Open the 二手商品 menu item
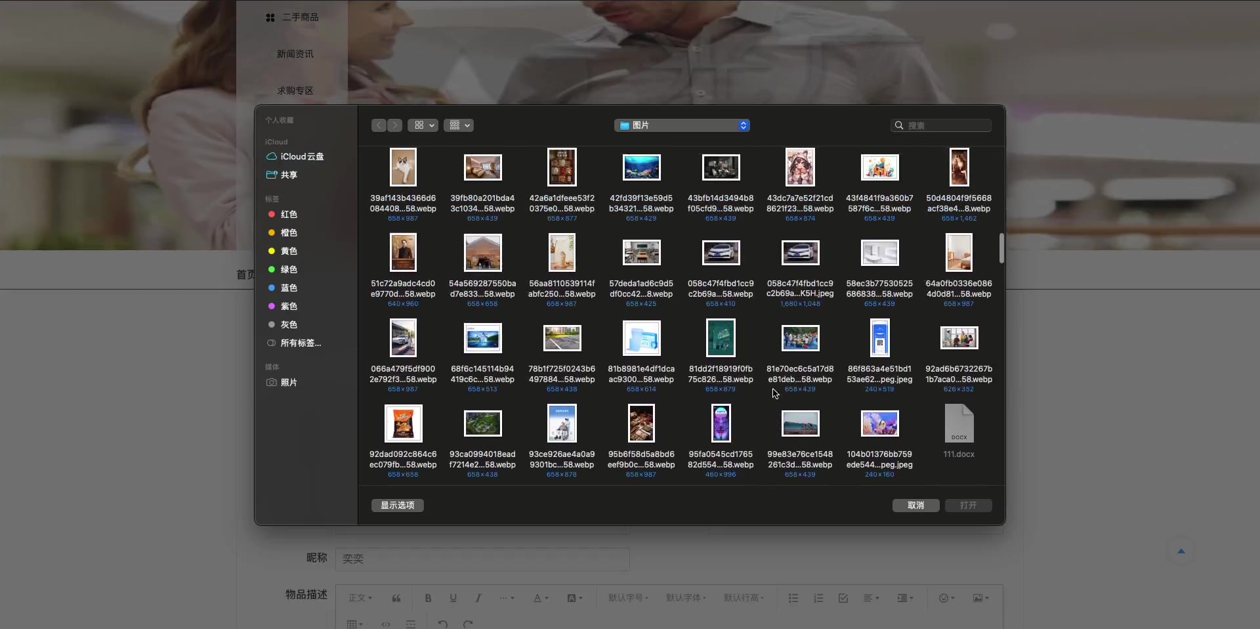The width and height of the screenshot is (1260, 629). click(300, 17)
